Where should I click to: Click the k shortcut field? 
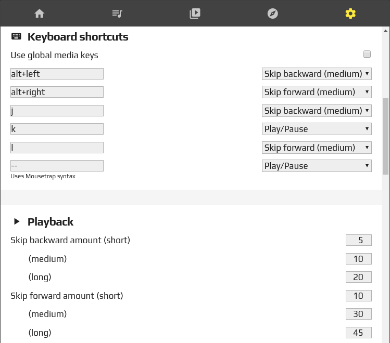point(57,129)
